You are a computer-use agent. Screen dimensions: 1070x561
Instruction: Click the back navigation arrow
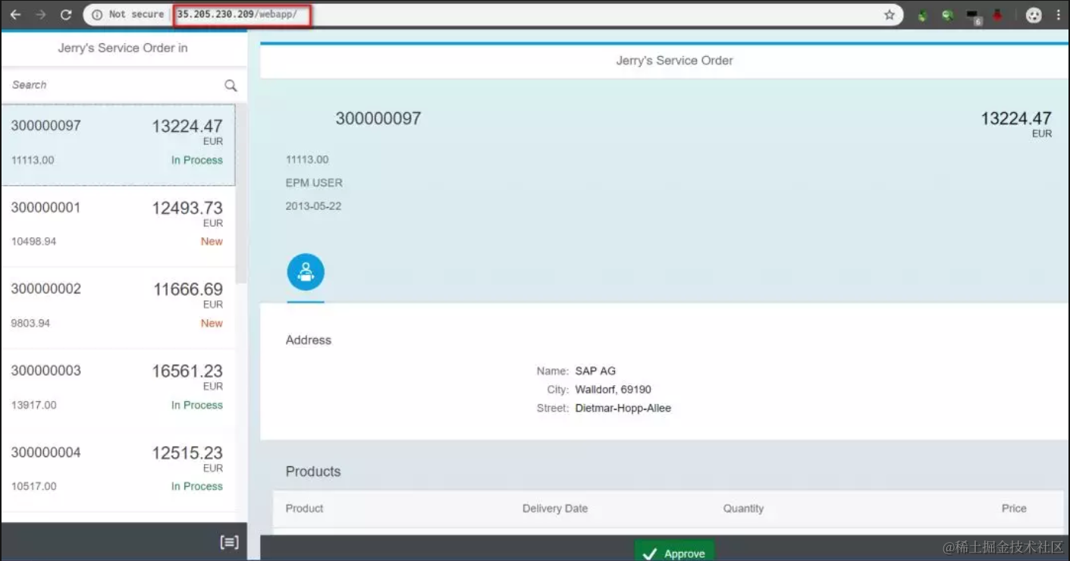click(15, 14)
